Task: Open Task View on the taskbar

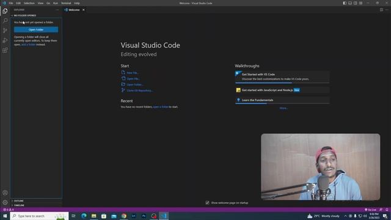Action: pos(73,216)
